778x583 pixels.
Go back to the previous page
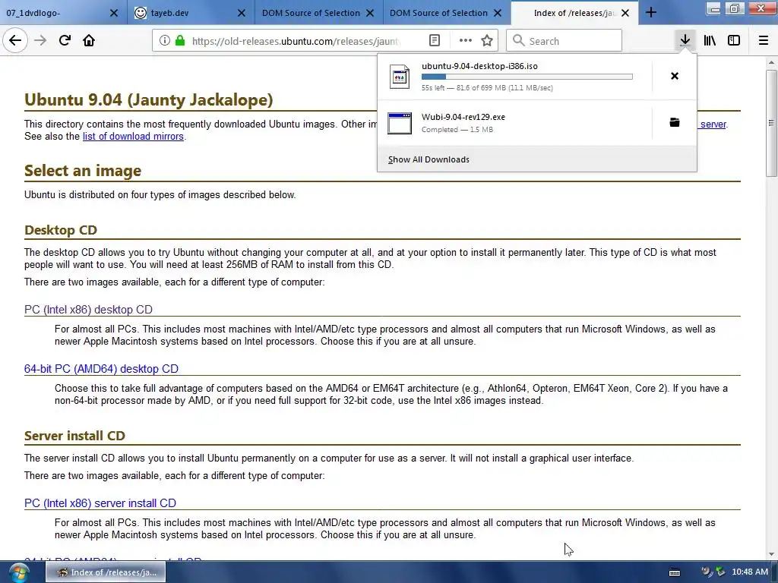point(15,40)
